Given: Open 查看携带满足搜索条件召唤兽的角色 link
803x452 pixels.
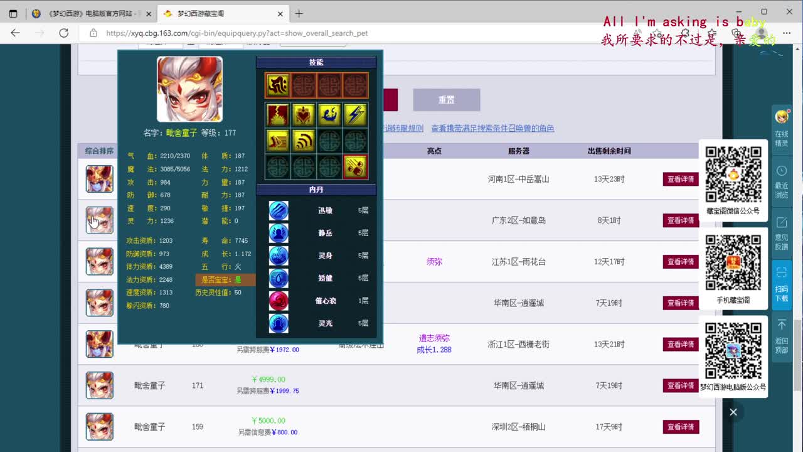Looking at the screenshot, I should (x=492, y=128).
